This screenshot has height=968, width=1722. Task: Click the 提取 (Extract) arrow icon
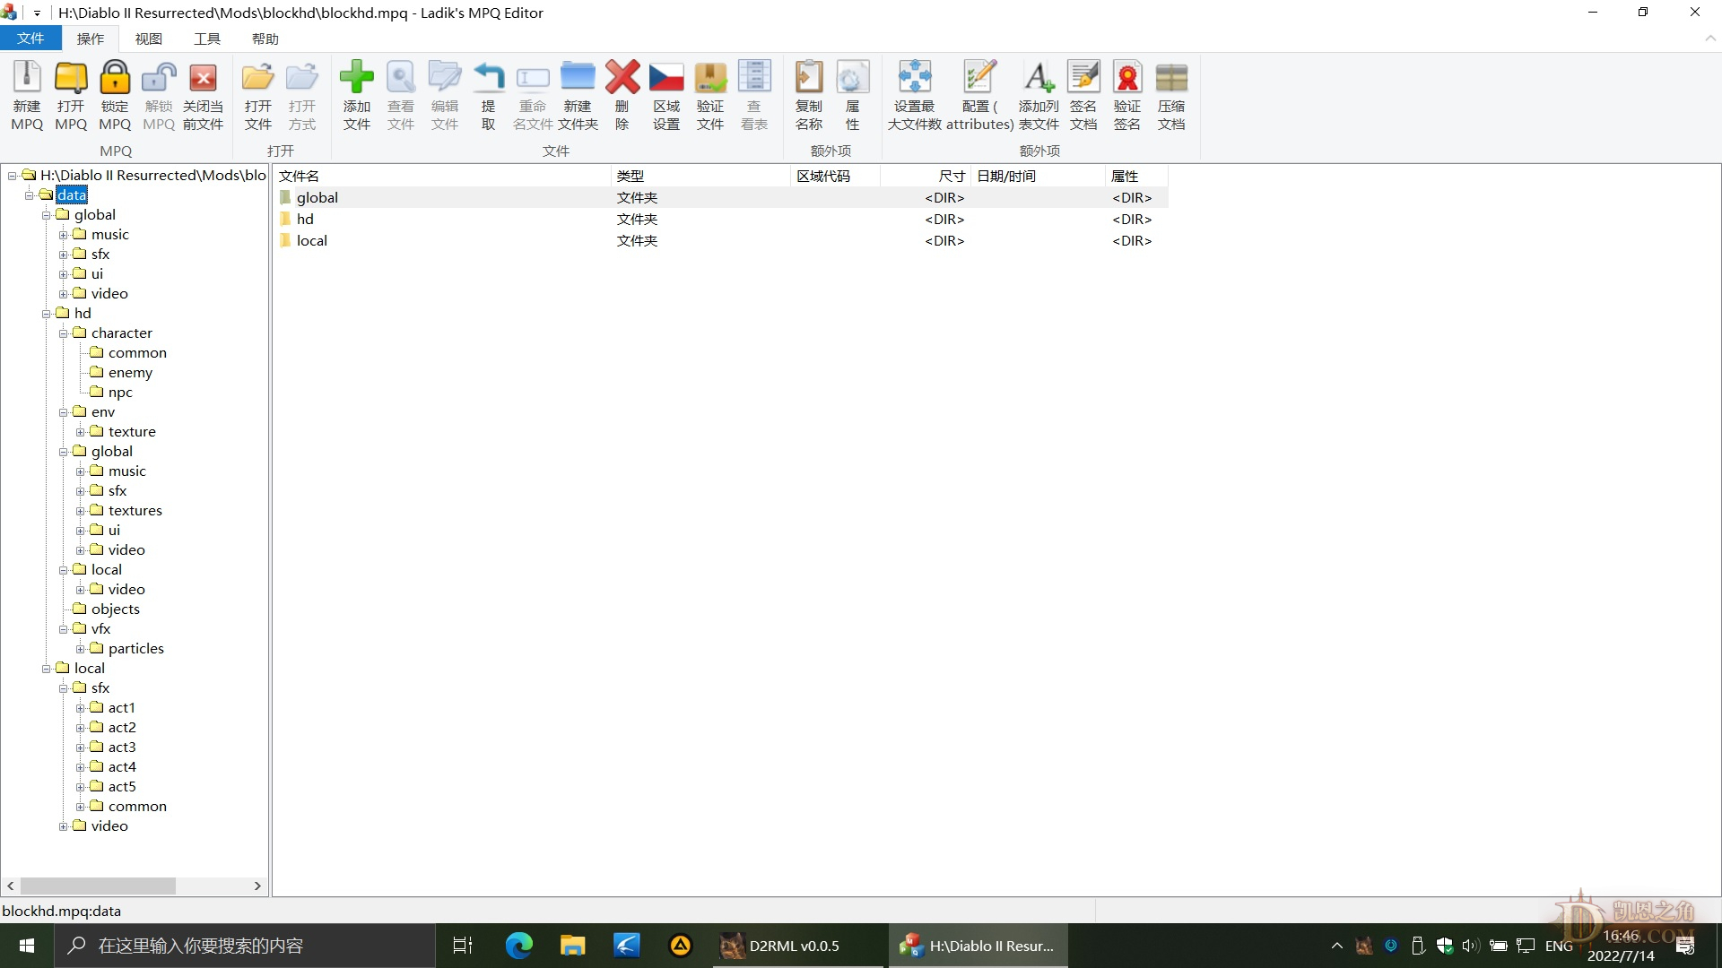pyautogui.click(x=489, y=77)
